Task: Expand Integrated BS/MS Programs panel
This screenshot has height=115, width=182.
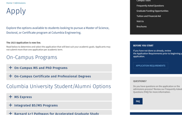Action: [36, 105]
